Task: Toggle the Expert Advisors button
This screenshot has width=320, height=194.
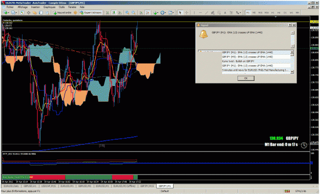Action: [91, 13]
